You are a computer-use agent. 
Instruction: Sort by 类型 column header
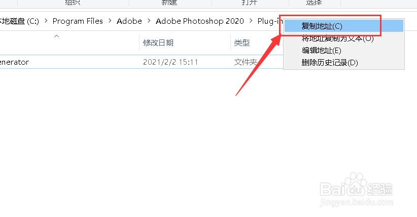pyautogui.click(x=242, y=42)
